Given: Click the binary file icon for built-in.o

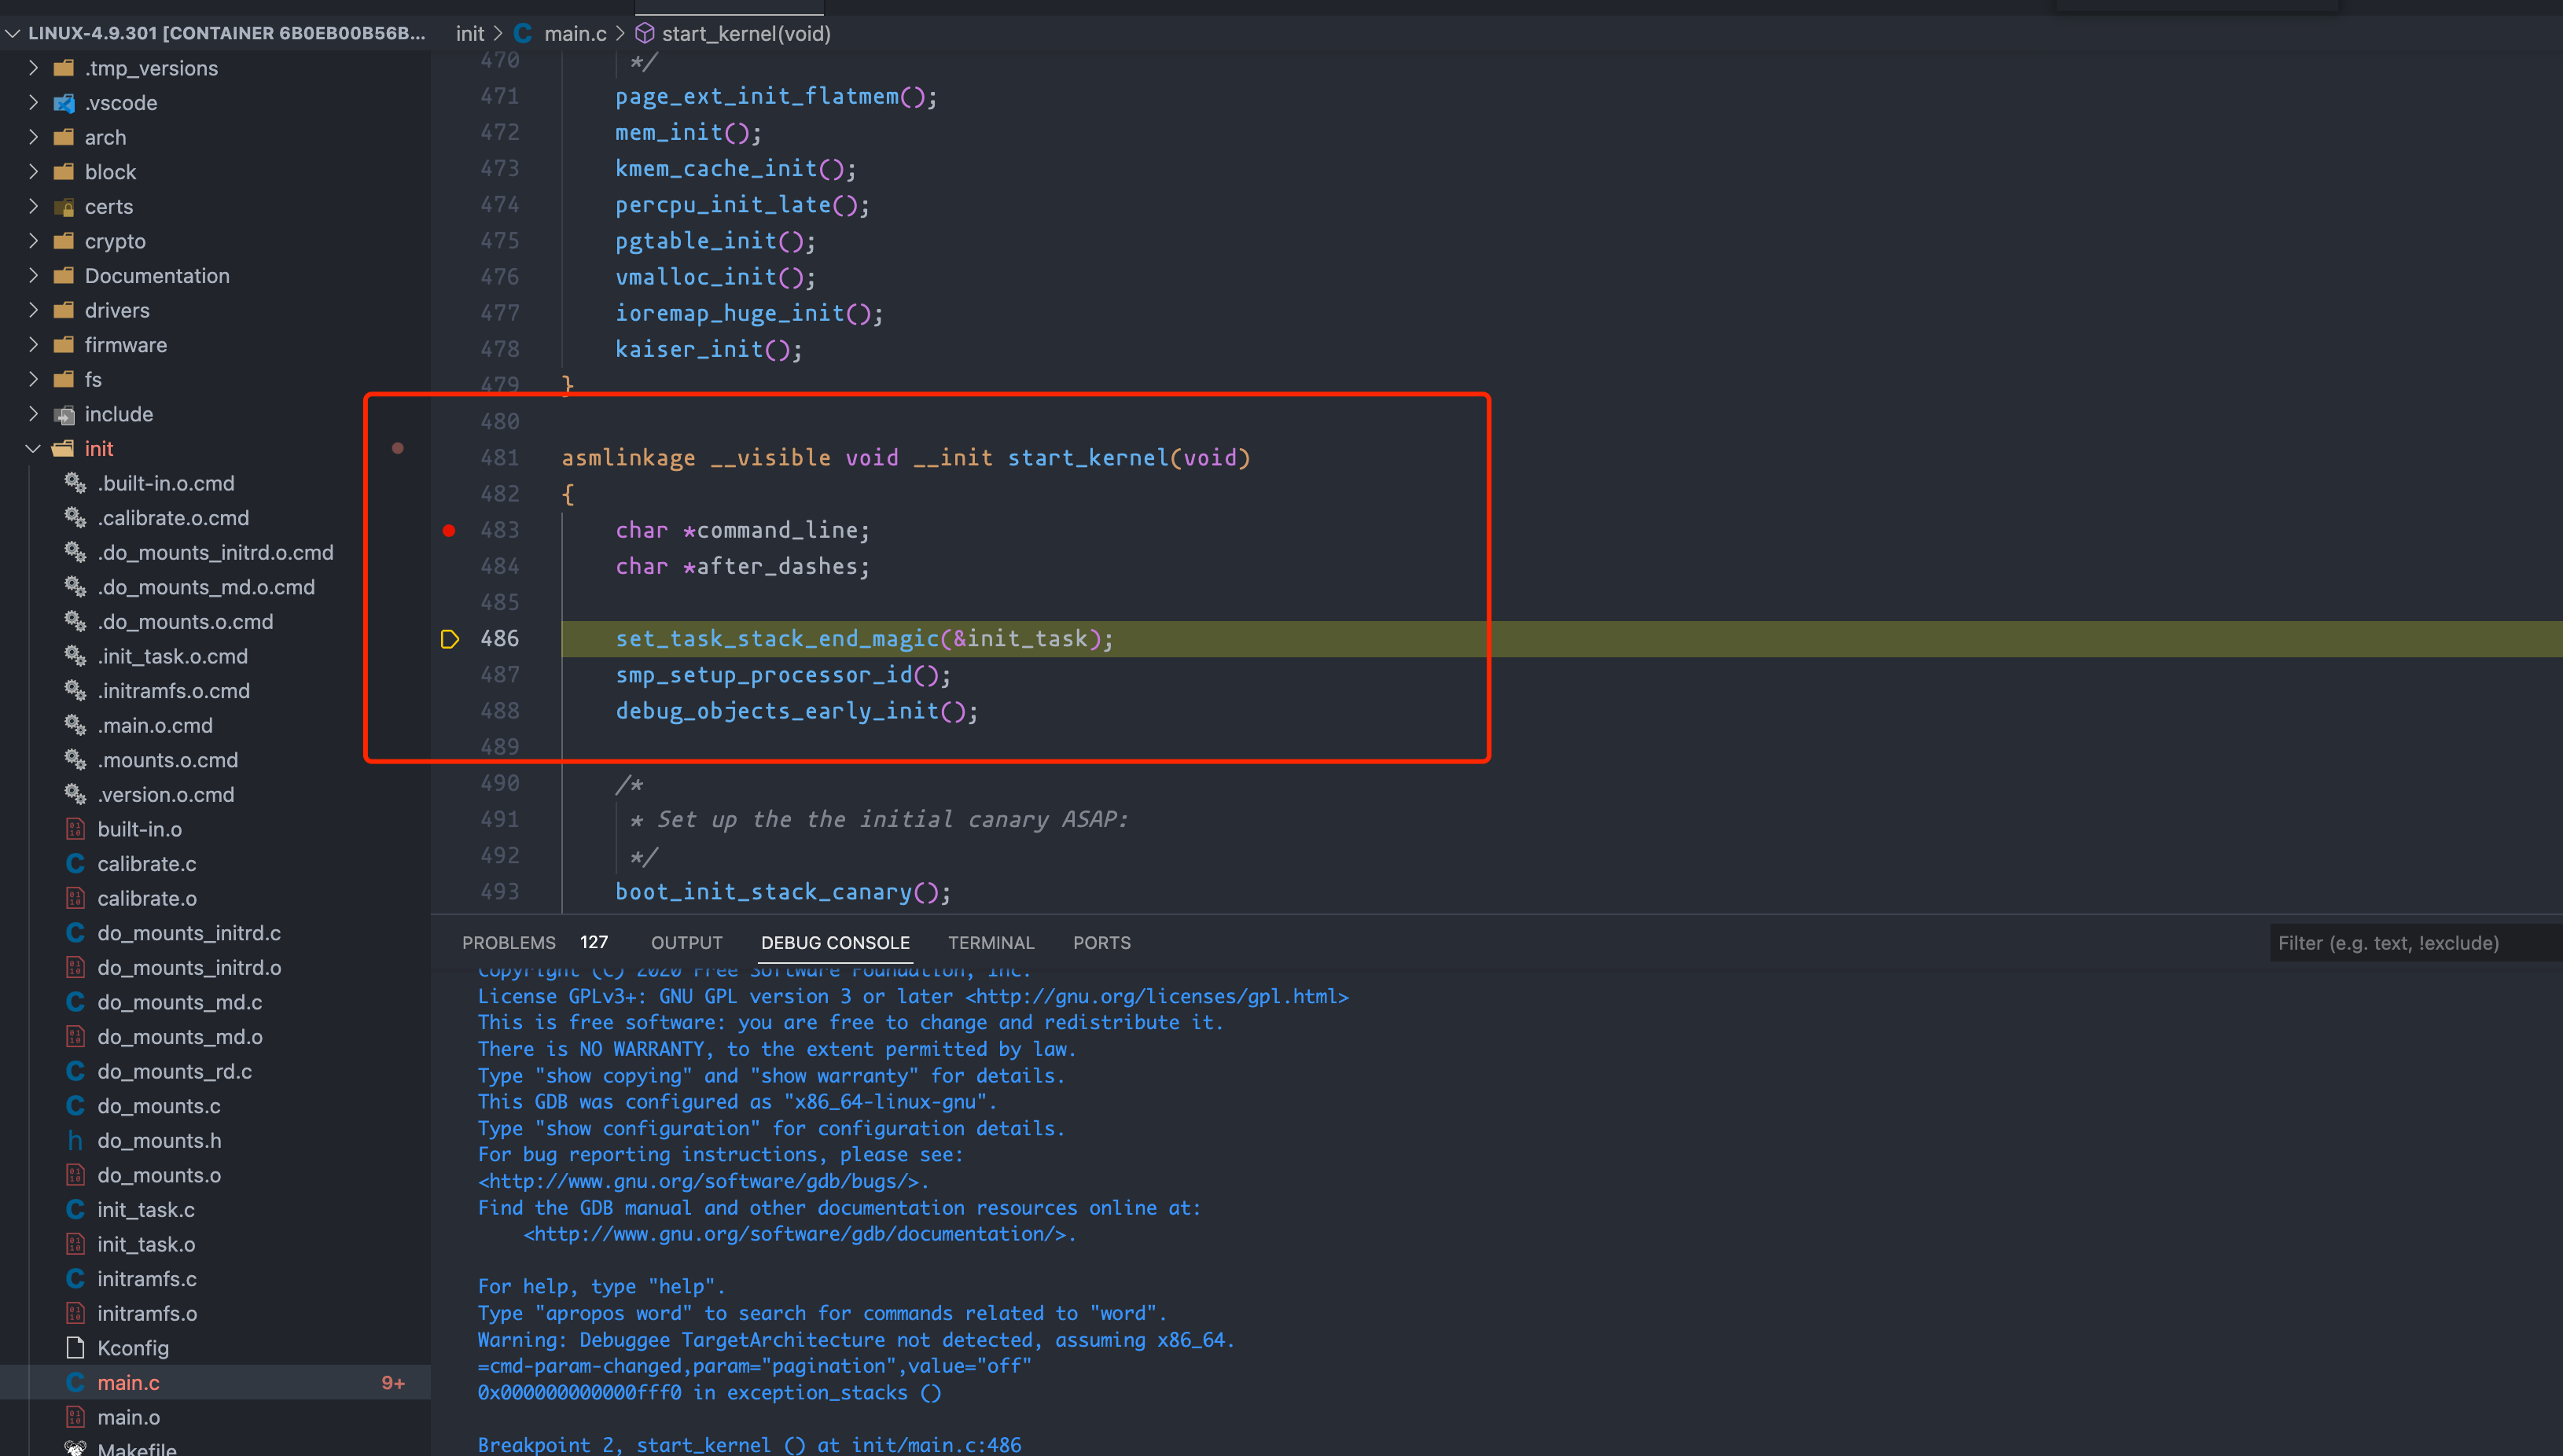Looking at the screenshot, I should click(x=75, y=829).
